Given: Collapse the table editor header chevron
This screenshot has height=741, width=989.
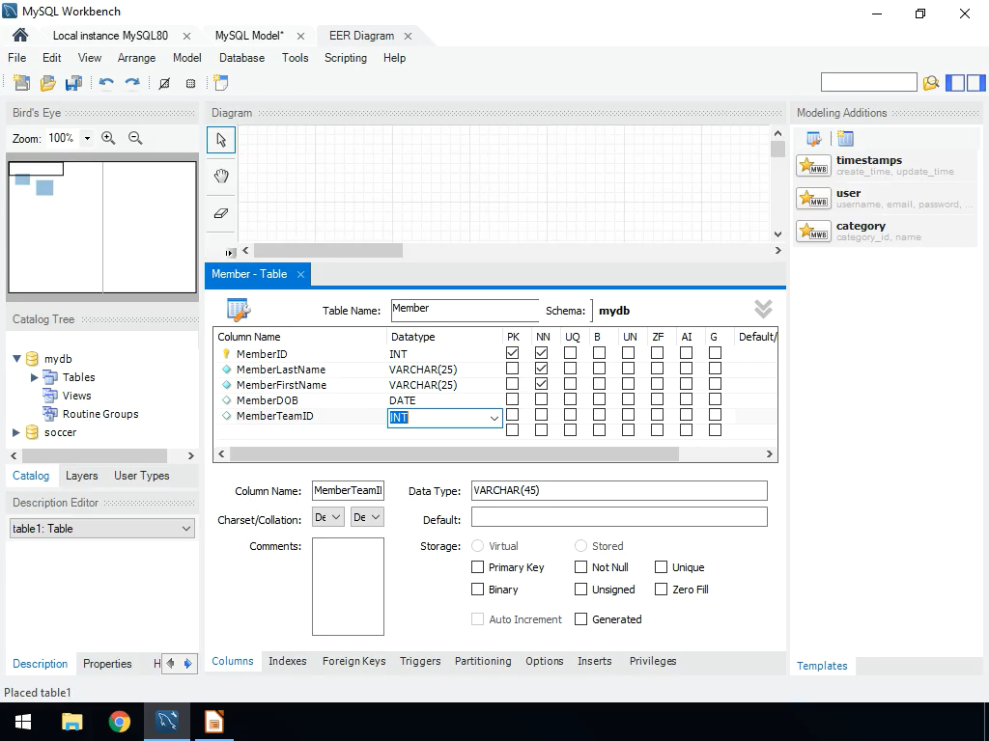Looking at the screenshot, I should tap(763, 309).
